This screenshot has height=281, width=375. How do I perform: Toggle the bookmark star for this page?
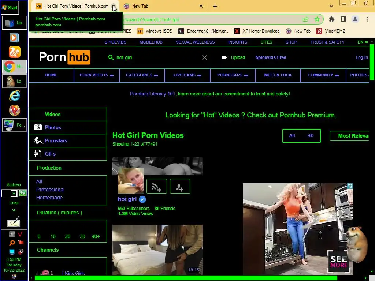coord(317,19)
